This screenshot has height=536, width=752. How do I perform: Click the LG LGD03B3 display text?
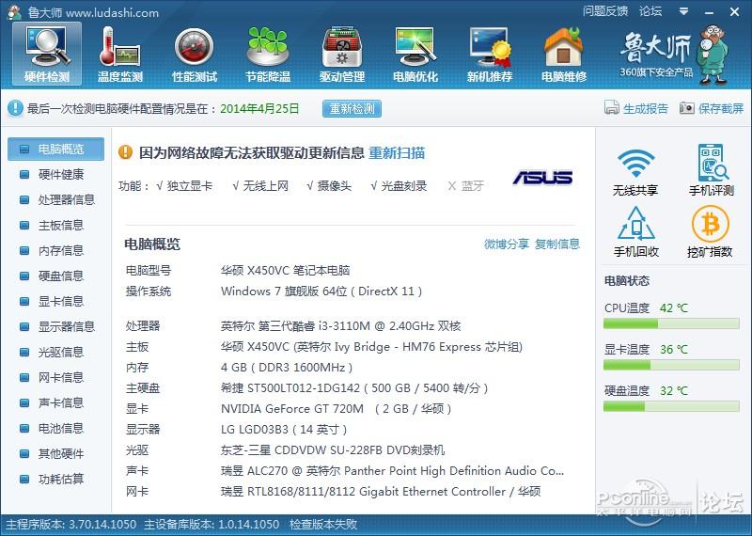(284, 430)
